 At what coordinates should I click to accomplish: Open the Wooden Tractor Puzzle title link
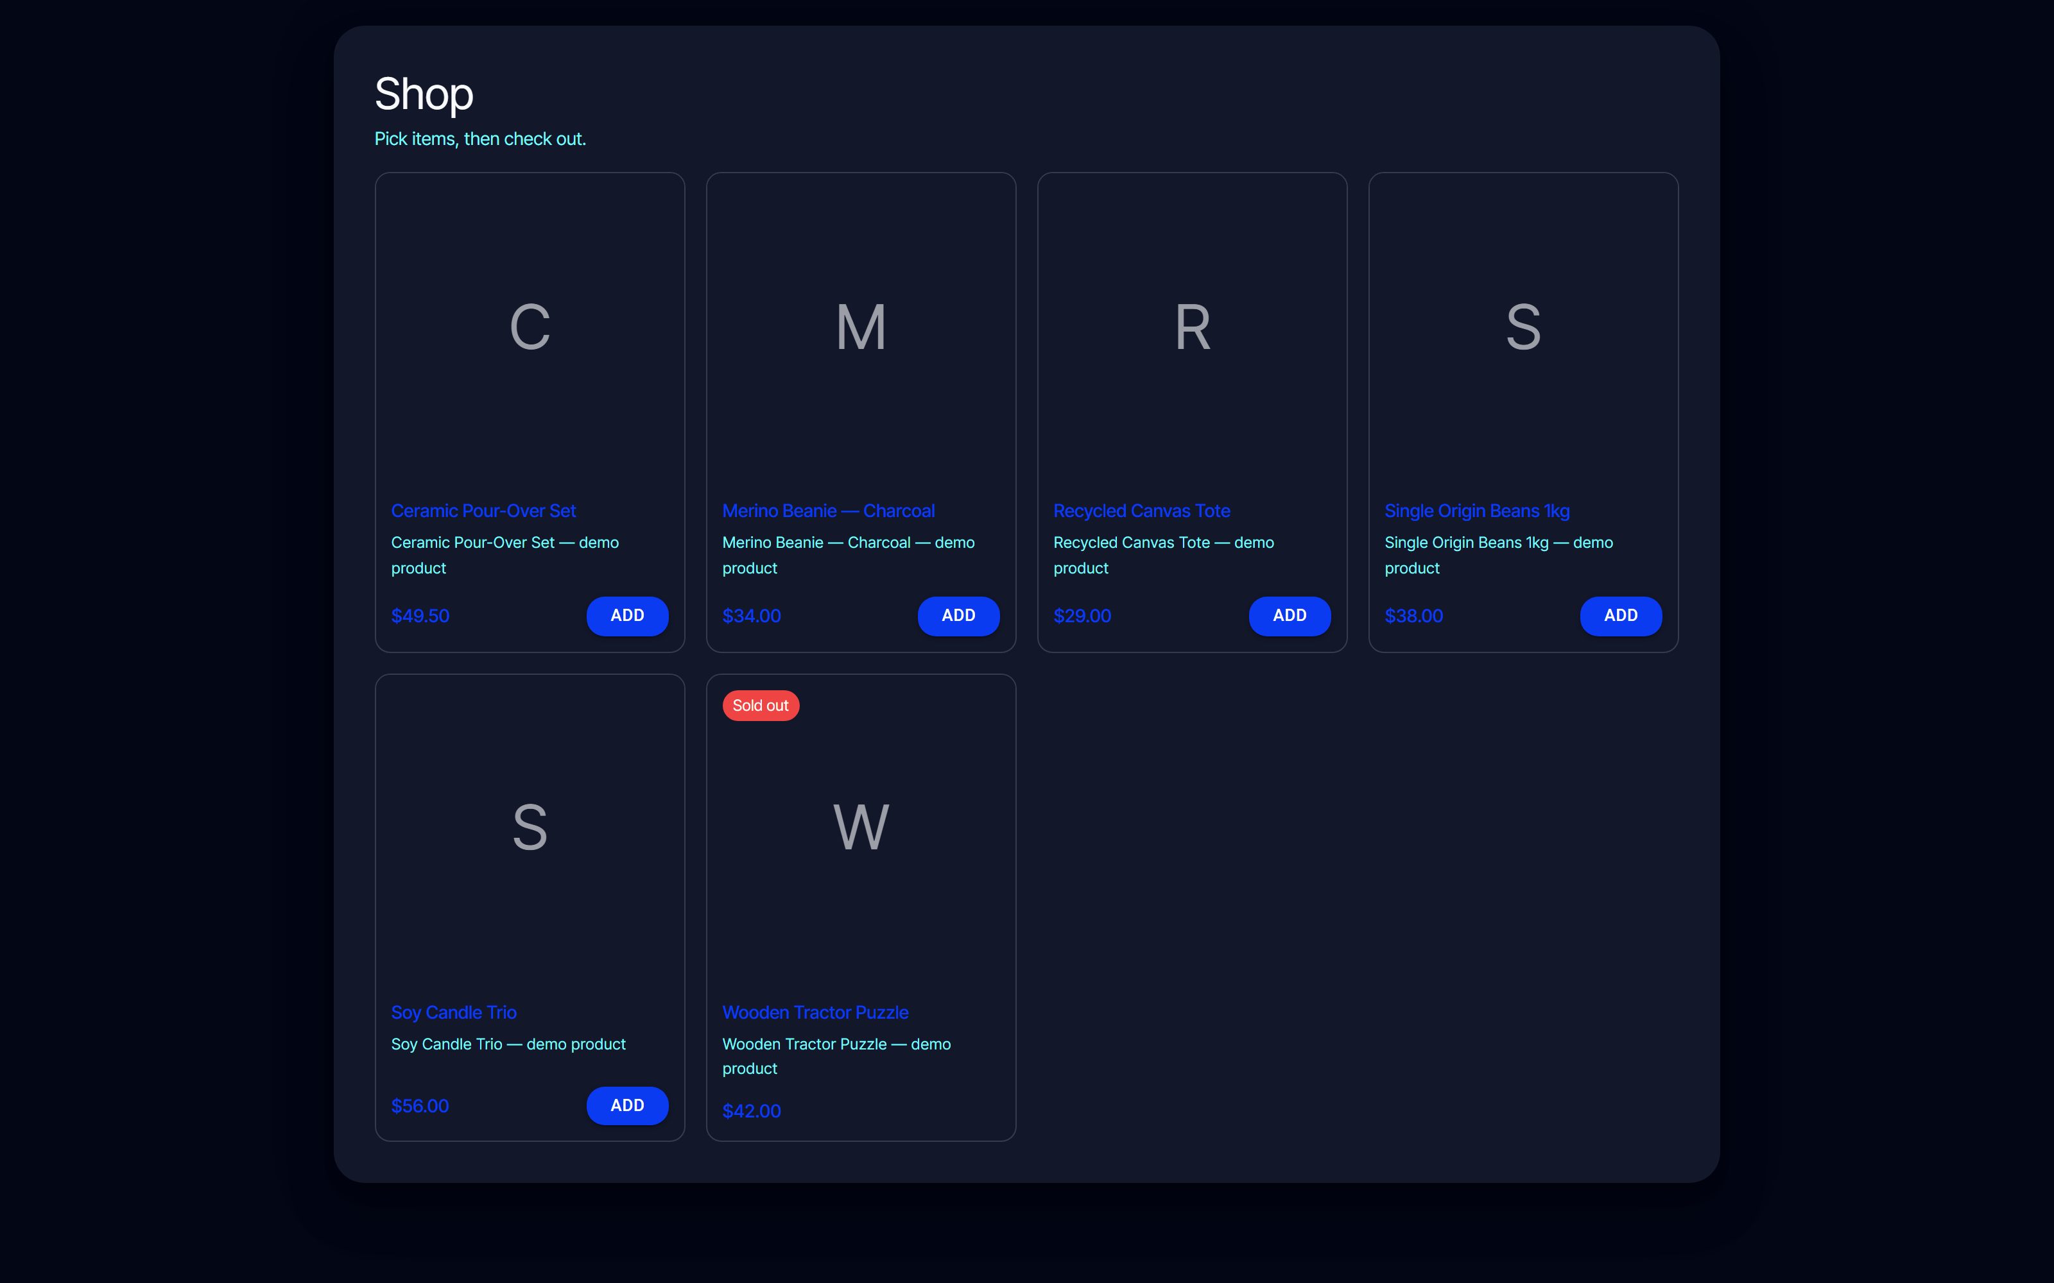click(x=815, y=1012)
